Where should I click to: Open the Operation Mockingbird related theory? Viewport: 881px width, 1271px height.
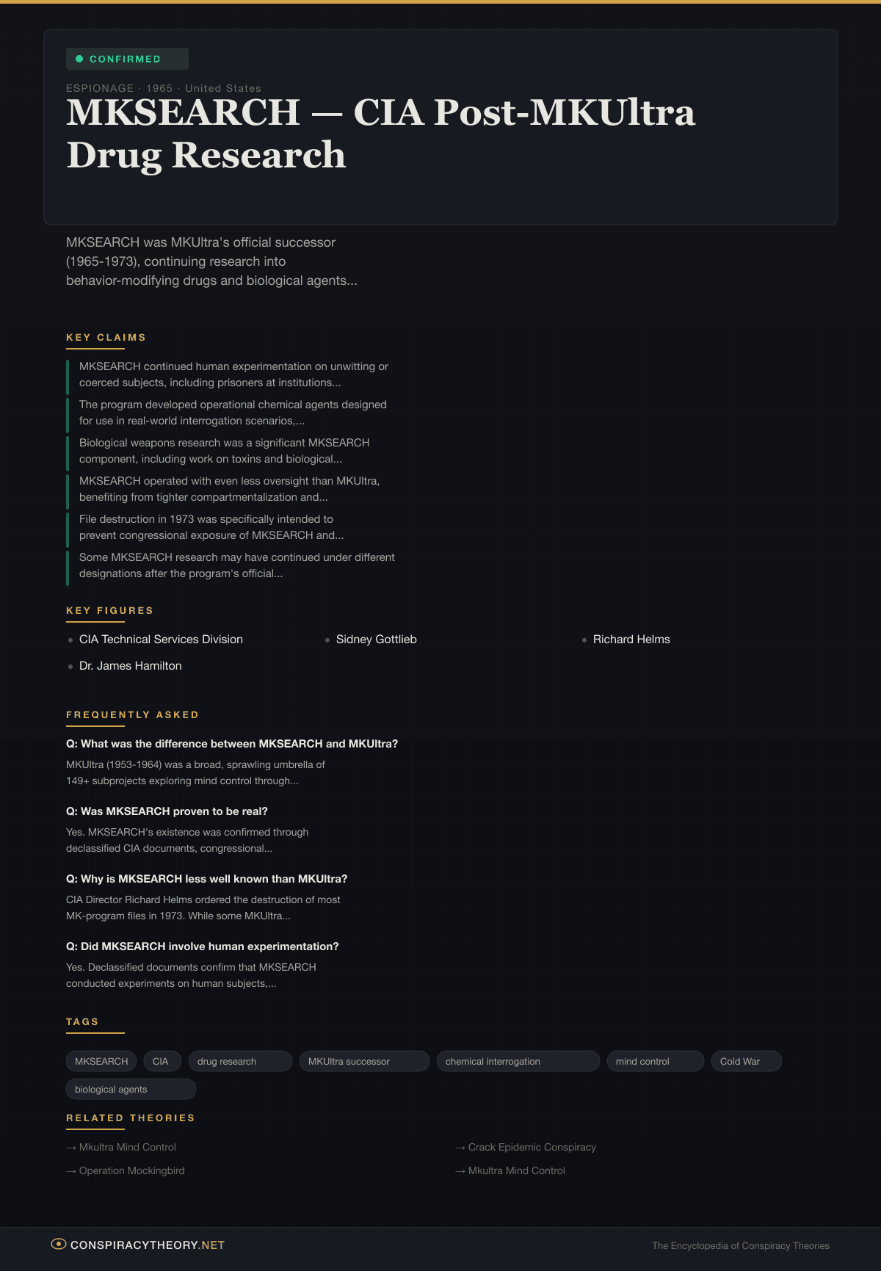[131, 1170]
